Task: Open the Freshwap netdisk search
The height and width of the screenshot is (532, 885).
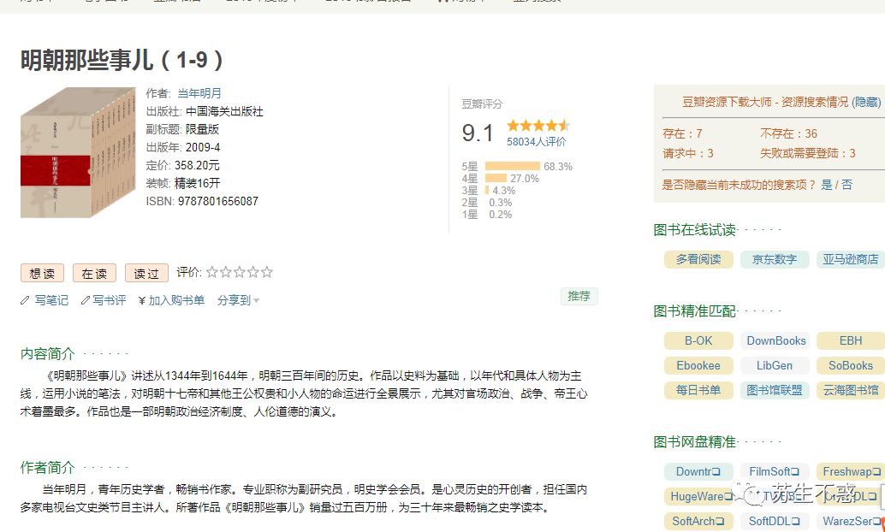Action: [851, 471]
